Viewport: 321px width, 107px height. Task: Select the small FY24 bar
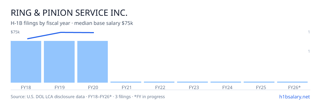point(226,82)
